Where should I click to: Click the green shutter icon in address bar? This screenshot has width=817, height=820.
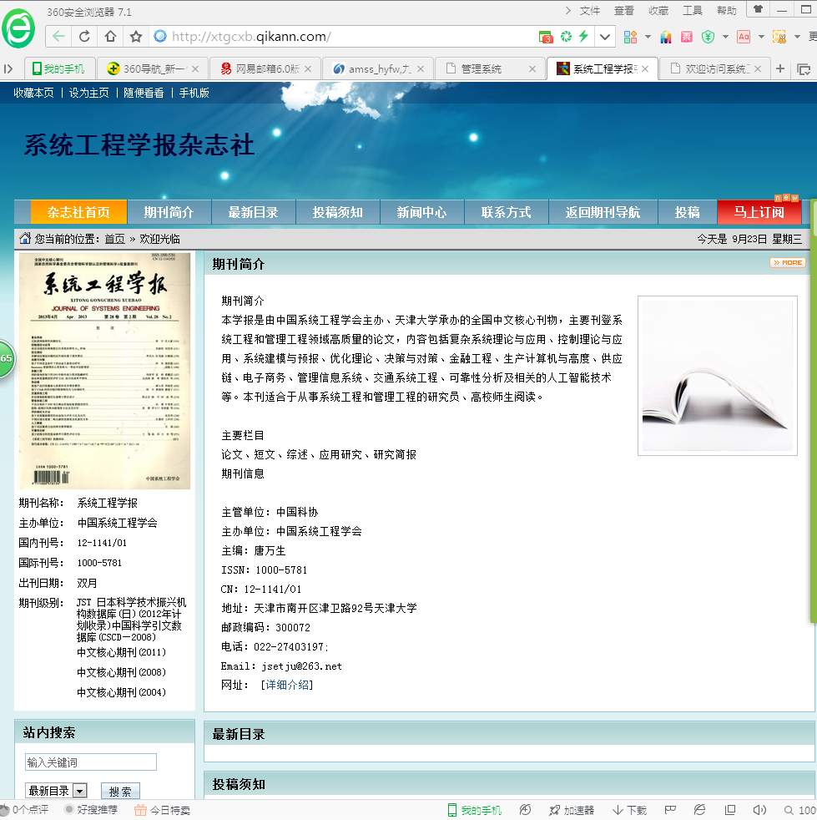click(566, 37)
